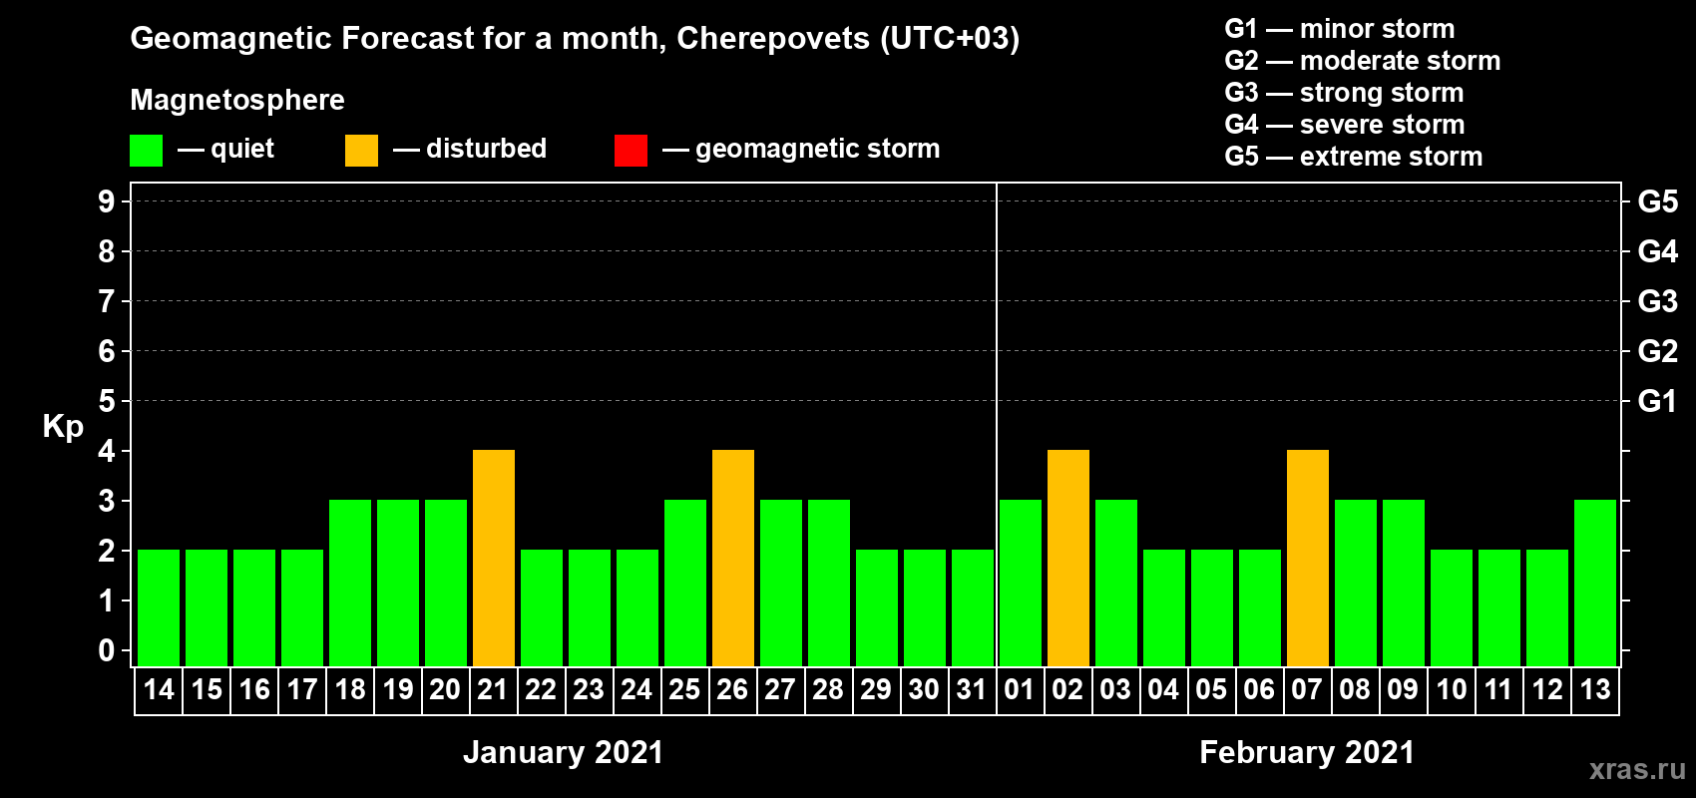1696x798 pixels.
Task: Select the orange bar for January 26
Action: pyautogui.click(x=733, y=558)
